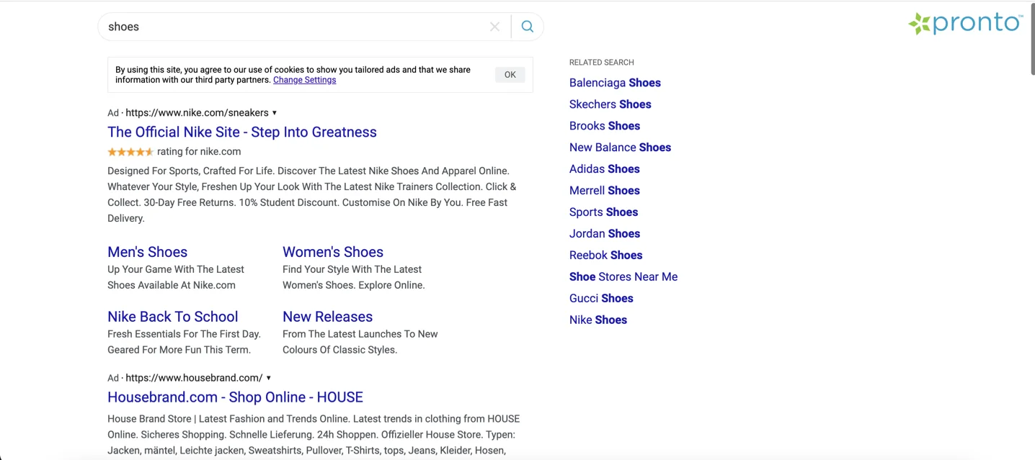Screen dimensions: 1035x460
Task: Open the Housebrand.com shop result
Action: coord(235,397)
